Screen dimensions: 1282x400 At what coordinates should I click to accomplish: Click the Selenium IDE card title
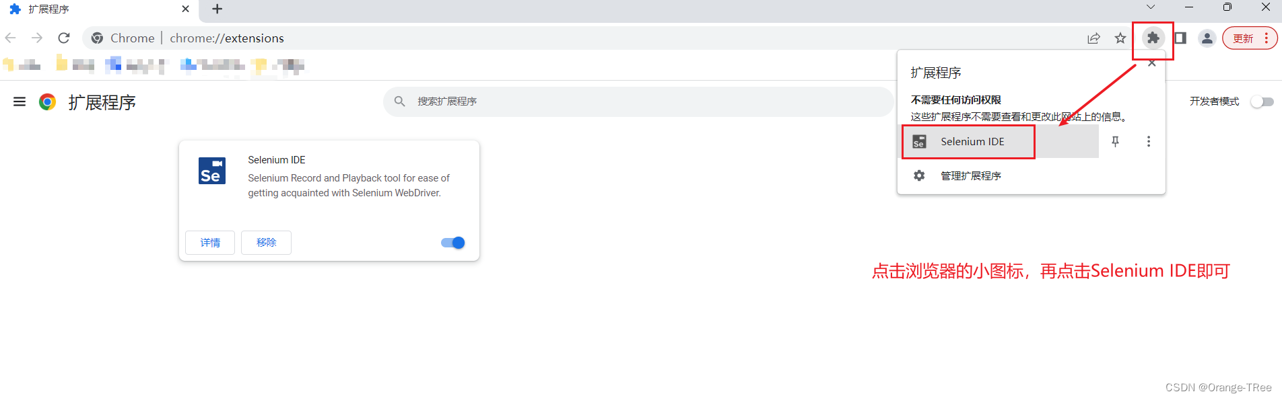(277, 160)
